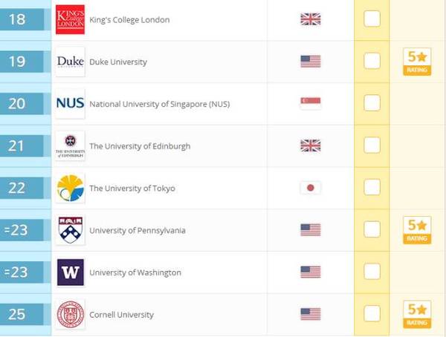The image size is (446, 337).
Task: Click the Singapore flag icon
Action: click(311, 103)
